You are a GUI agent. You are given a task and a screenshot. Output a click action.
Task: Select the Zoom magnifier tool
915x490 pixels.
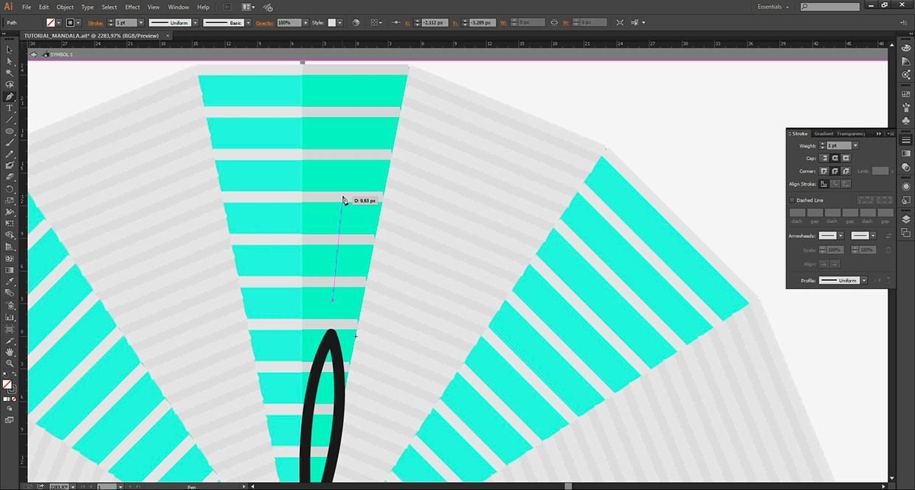(10, 363)
